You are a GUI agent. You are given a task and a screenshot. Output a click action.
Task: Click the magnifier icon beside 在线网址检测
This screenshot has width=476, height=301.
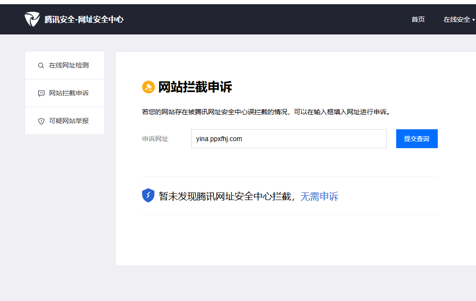(41, 66)
